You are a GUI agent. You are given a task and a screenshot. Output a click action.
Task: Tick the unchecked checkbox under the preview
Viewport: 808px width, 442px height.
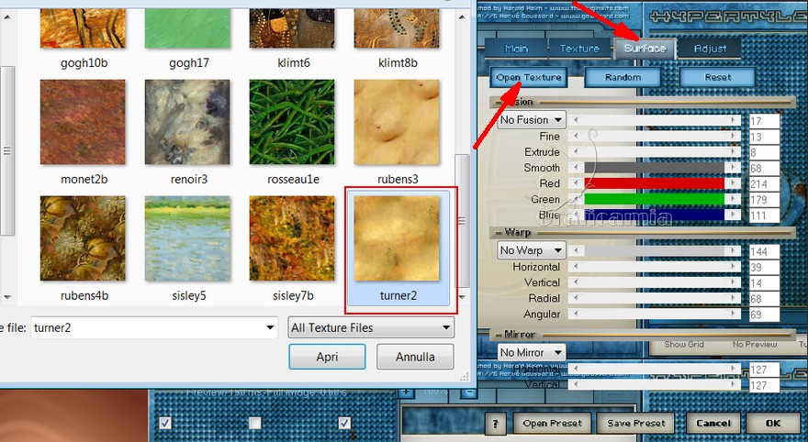(x=254, y=423)
